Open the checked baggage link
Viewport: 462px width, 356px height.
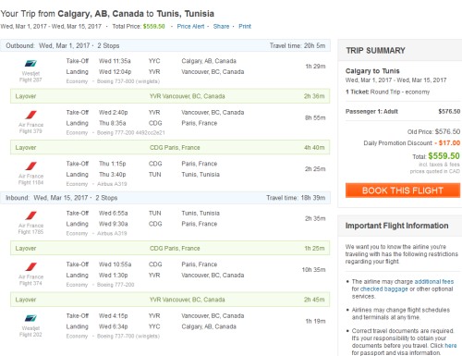point(384,288)
